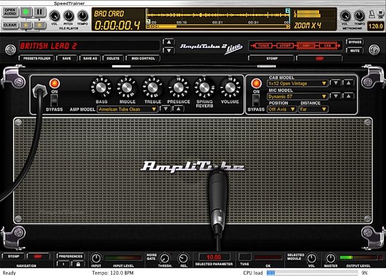Open the Amp Model dropdown
Viewport: 386px width, 276px height.
pyautogui.click(x=127, y=109)
